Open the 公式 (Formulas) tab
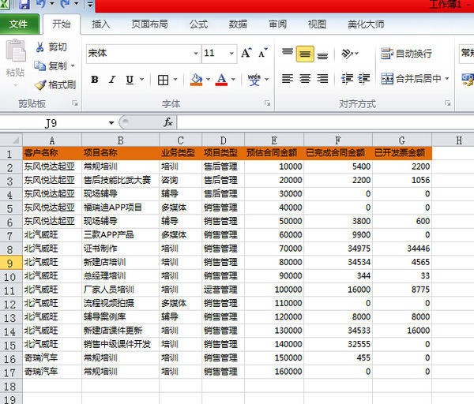474x404 pixels. click(x=198, y=24)
